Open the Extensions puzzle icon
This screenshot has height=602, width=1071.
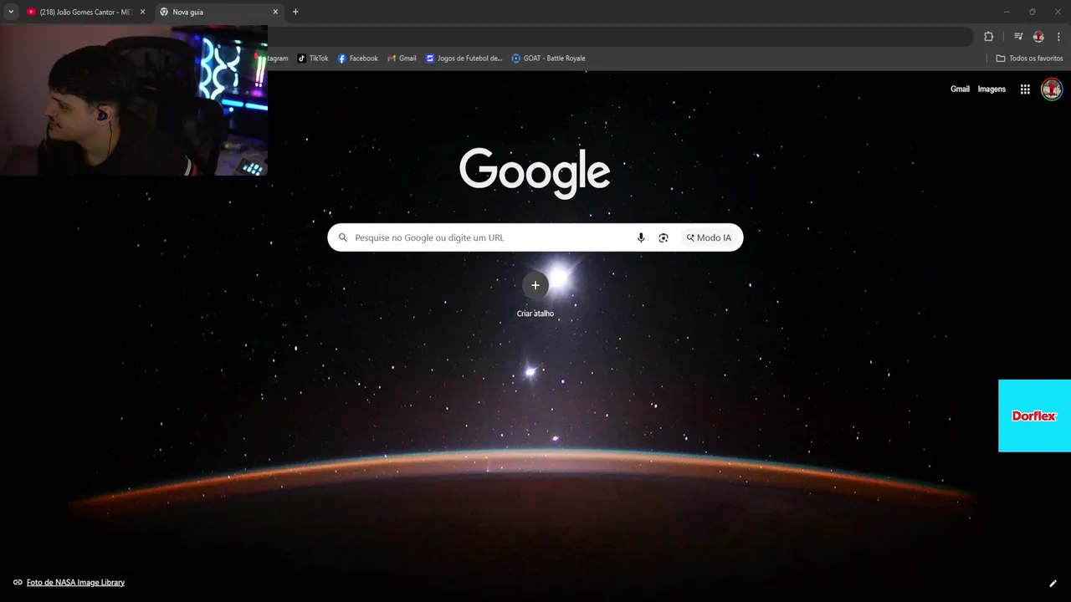click(x=988, y=37)
